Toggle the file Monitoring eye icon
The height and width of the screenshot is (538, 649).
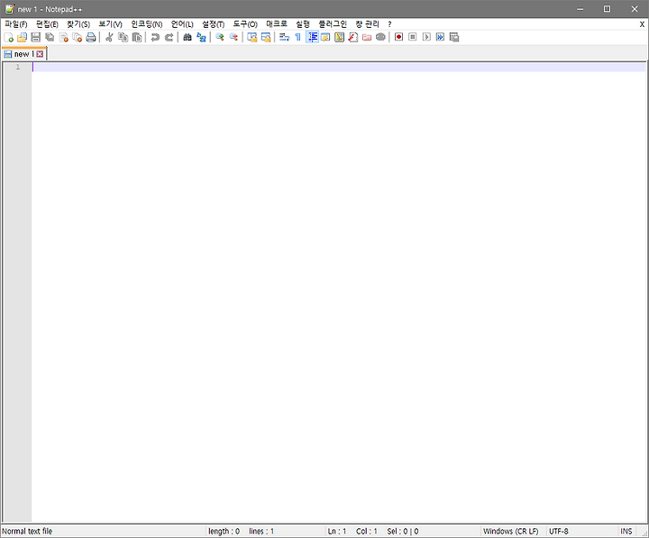point(380,37)
